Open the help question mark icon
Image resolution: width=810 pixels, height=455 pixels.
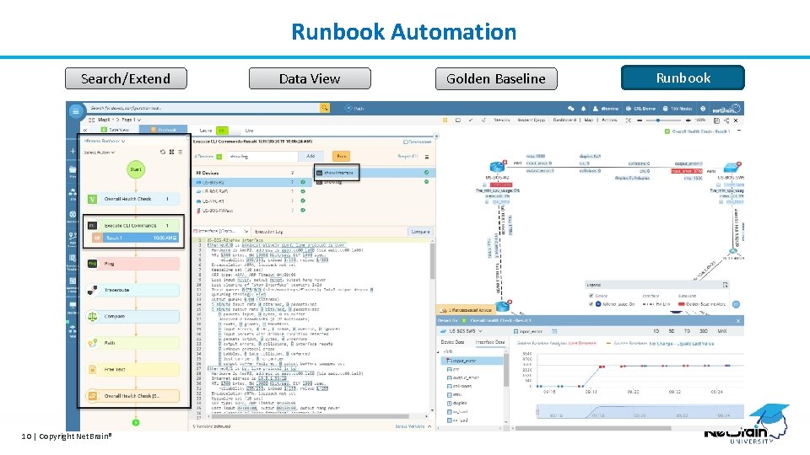[703, 109]
